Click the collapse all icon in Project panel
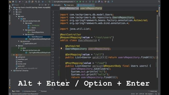This screenshot has width=169, height=95. pos(42,5)
